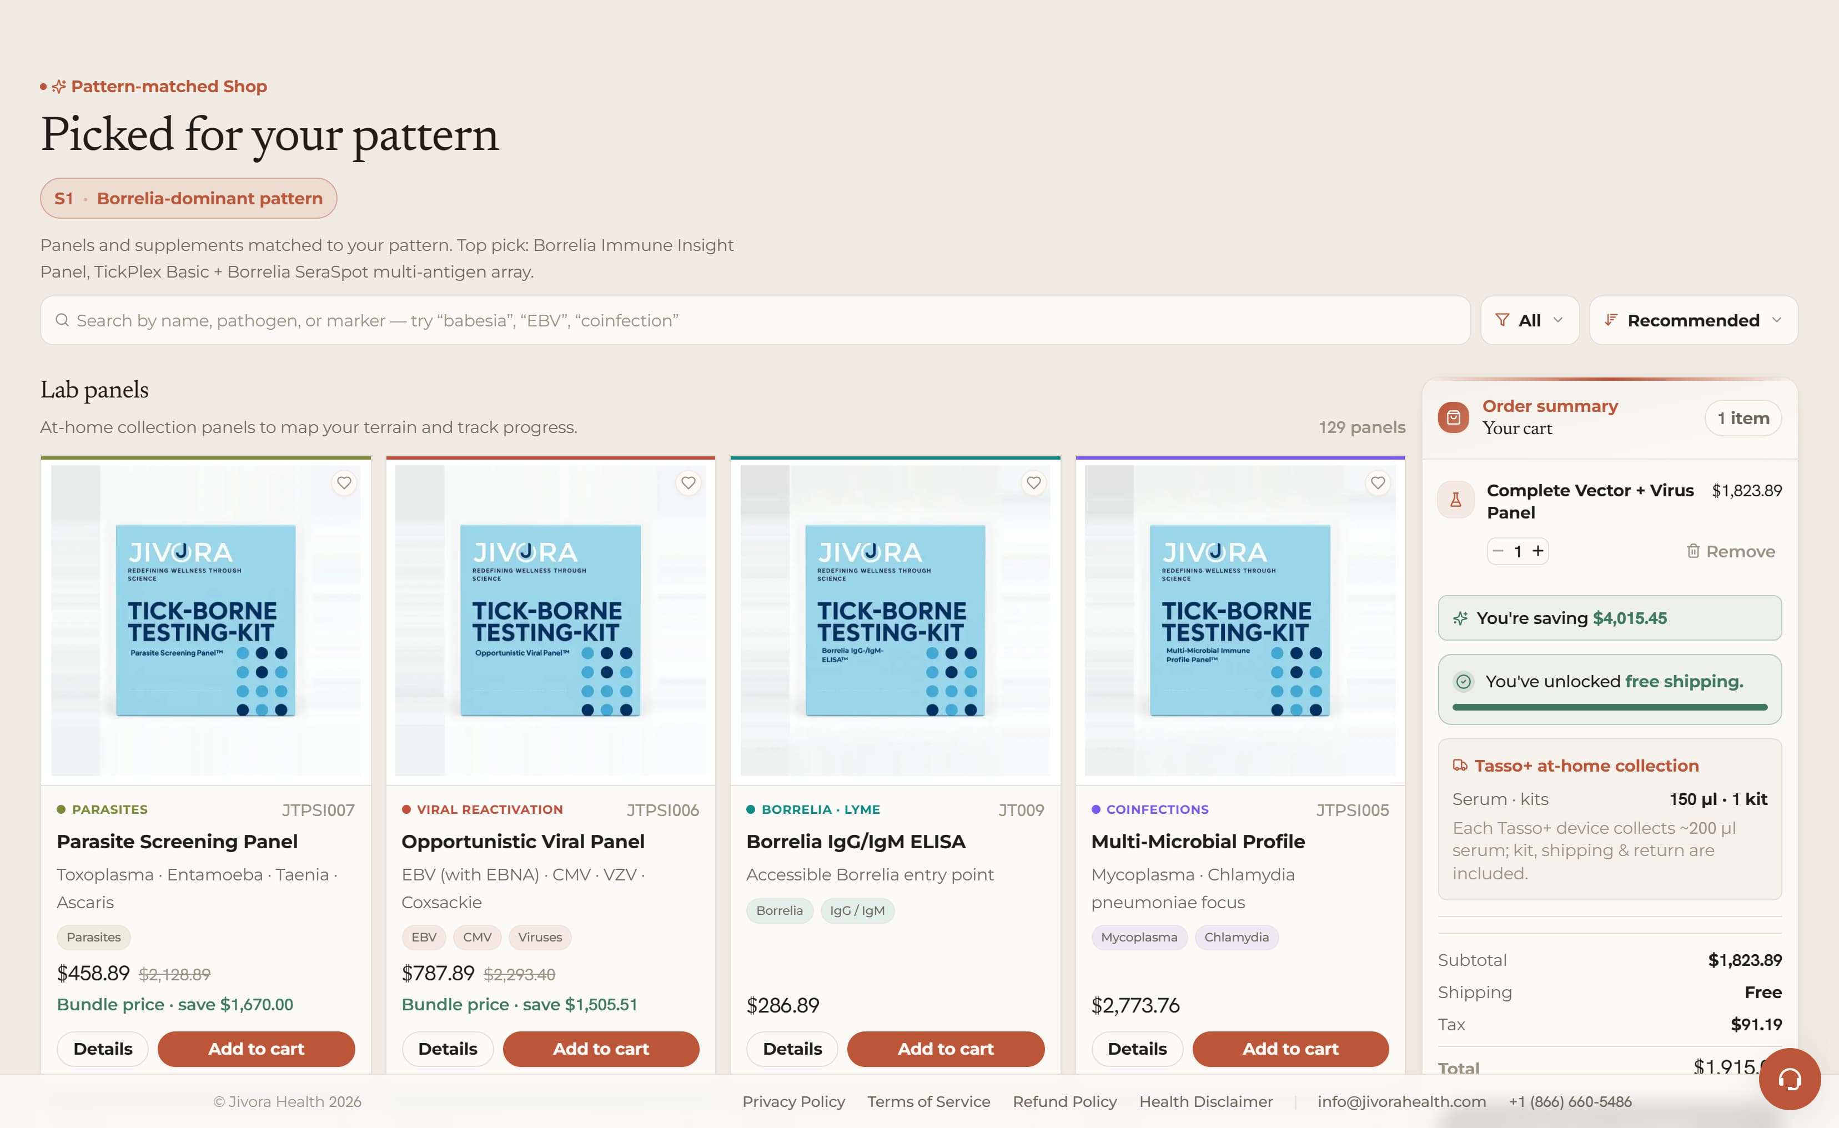The height and width of the screenshot is (1128, 1839).
Task: Open the Recommended sort dropdown
Action: [x=1694, y=320]
